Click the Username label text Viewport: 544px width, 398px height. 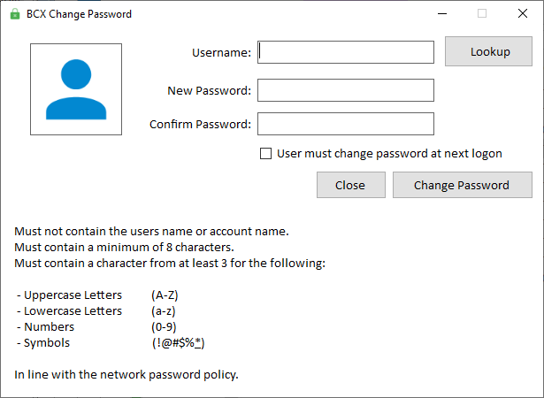pyautogui.click(x=221, y=53)
